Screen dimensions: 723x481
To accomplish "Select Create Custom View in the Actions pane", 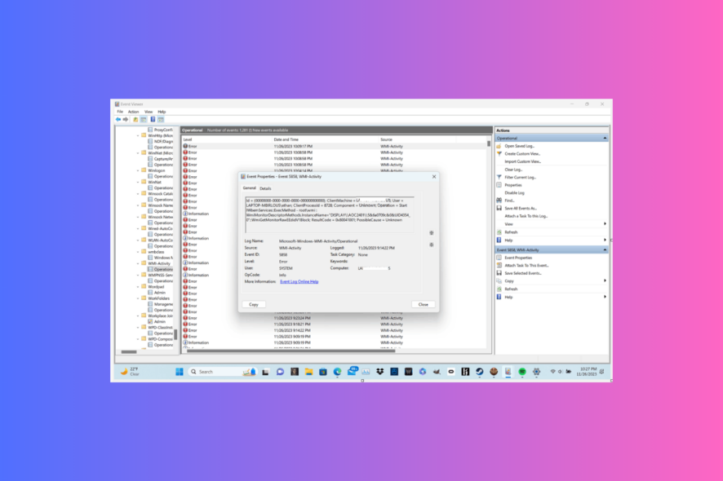I will click(522, 153).
